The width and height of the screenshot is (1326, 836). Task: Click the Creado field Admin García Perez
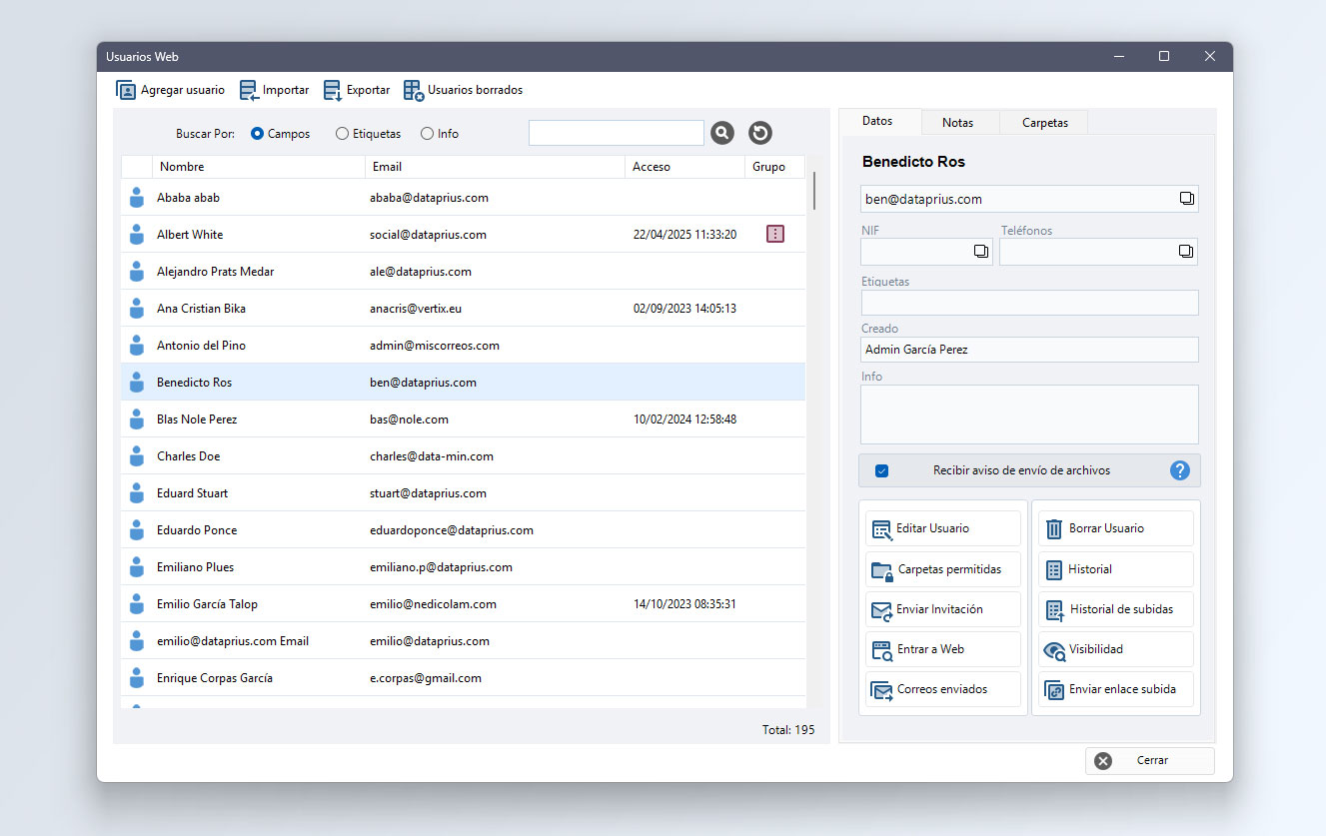coord(1029,350)
